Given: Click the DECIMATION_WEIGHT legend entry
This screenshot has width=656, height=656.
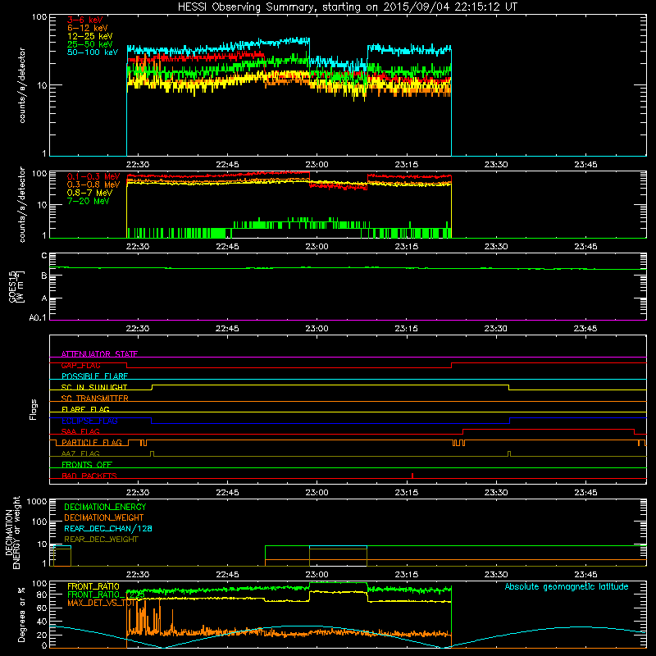Looking at the screenshot, I should pos(104,517).
